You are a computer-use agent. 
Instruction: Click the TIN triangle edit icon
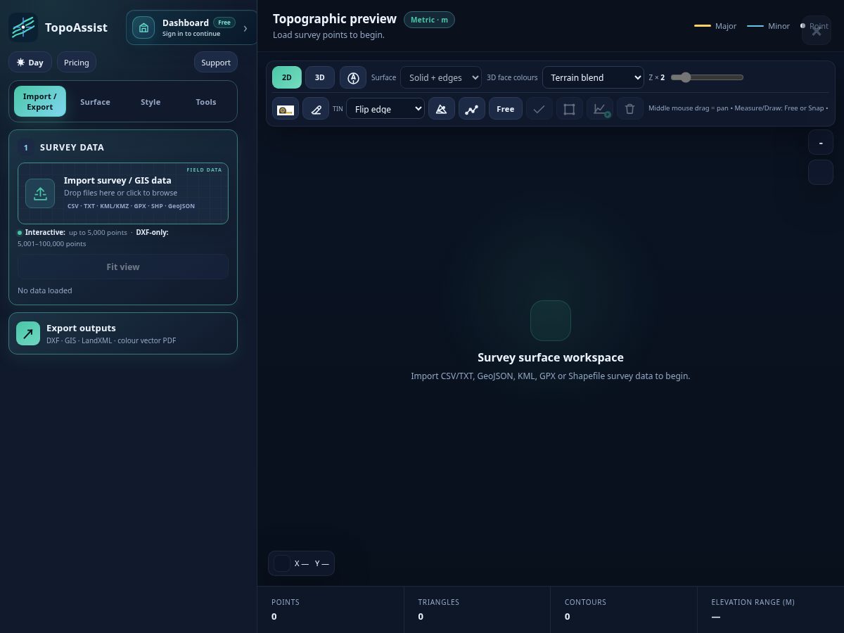click(442, 109)
